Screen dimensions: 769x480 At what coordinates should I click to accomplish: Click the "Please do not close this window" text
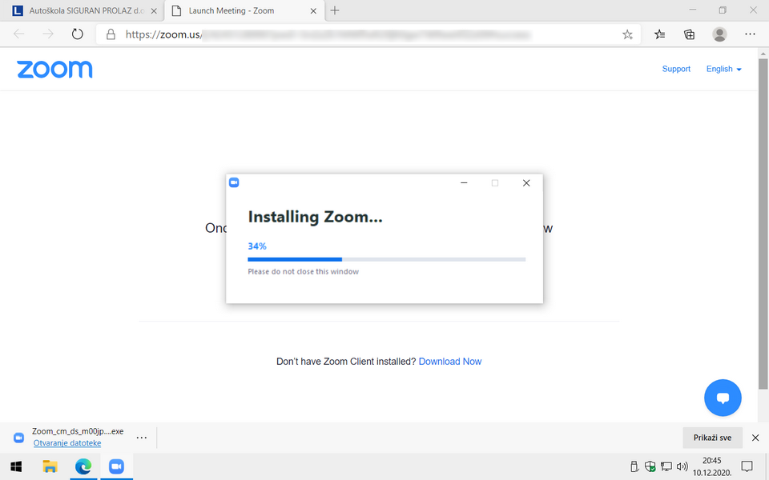[x=303, y=272]
